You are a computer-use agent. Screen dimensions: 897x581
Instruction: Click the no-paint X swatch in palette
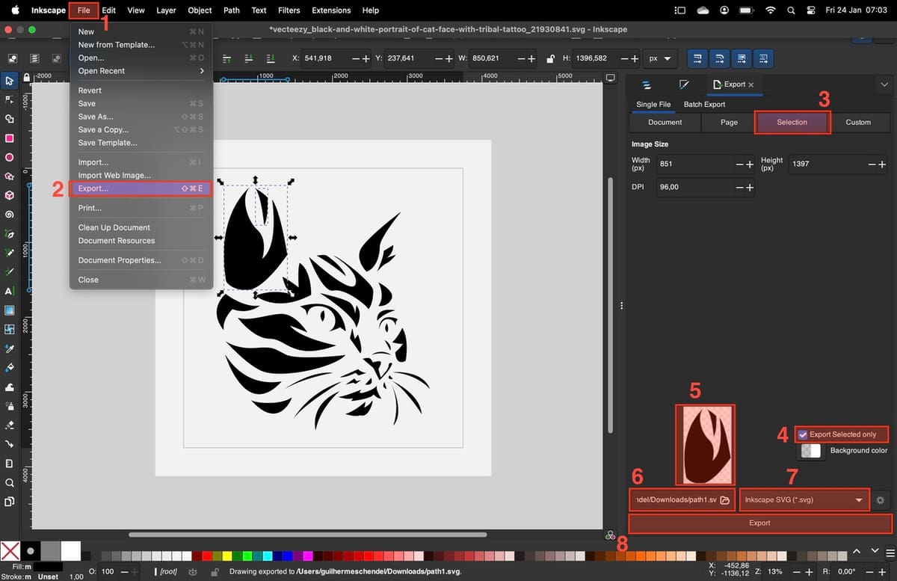[x=10, y=552]
